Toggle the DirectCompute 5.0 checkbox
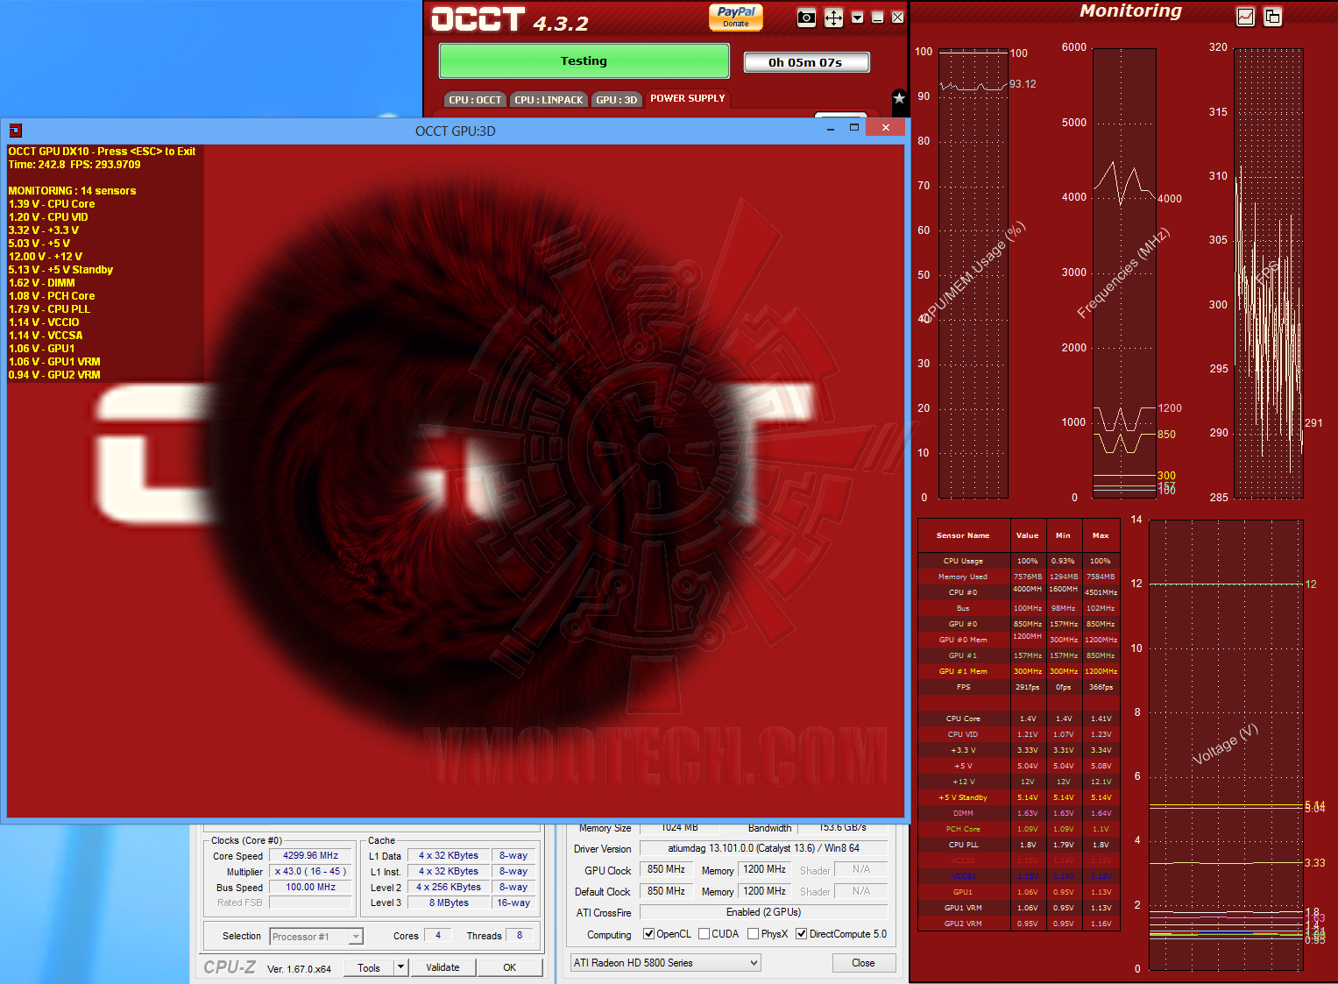Viewport: 1338px width, 984px height. pos(801,934)
